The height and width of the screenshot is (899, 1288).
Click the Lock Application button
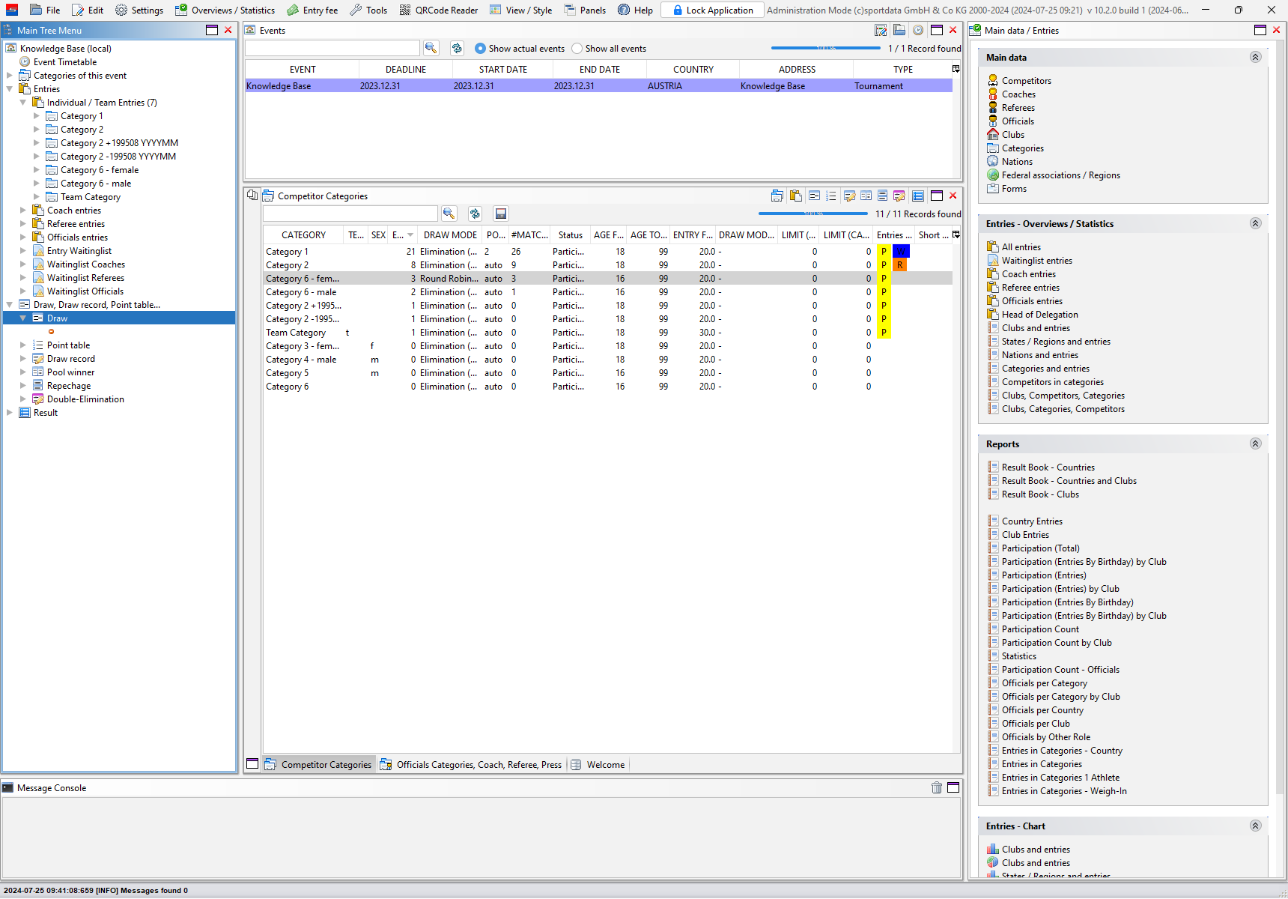click(713, 10)
